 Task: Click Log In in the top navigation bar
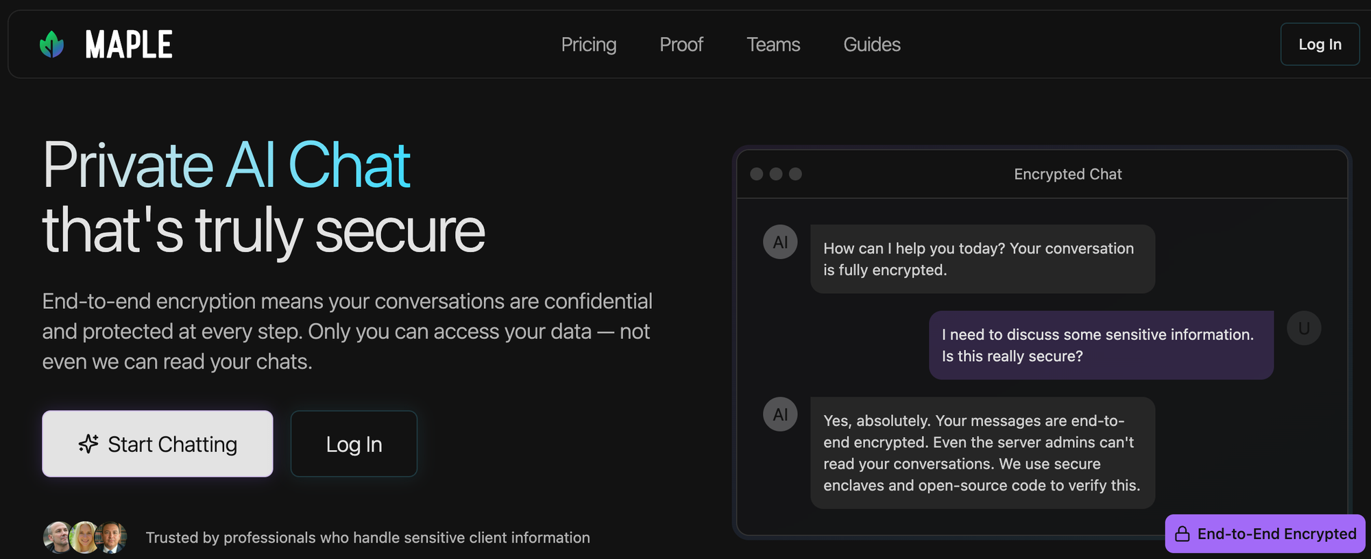1320,45
